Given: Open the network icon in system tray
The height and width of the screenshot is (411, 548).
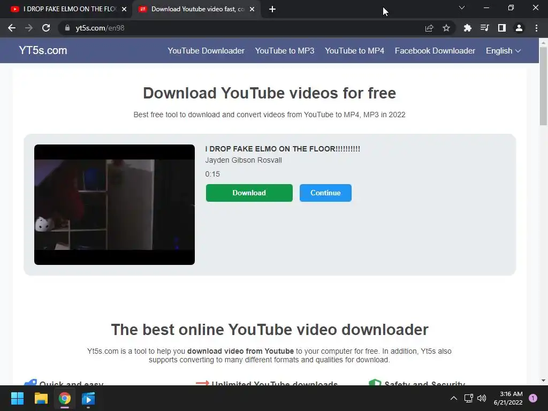Looking at the screenshot, I should (469, 398).
